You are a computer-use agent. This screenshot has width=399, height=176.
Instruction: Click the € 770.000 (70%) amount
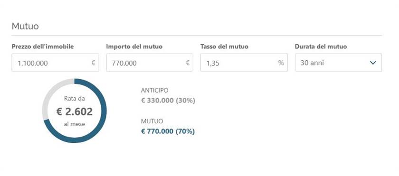pos(168,131)
